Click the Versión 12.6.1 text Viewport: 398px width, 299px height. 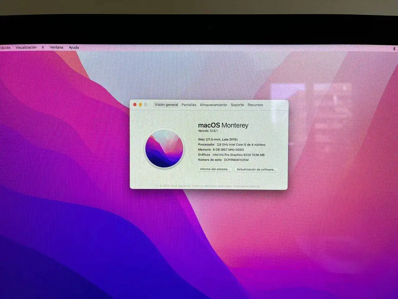pos(208,131)
